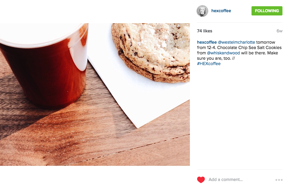This screenshot has height=189, width=289.
Task: Click the Chocolate Chip Sea Salt Cookies text
Action: pyautogui.click(x=249, y=48)
